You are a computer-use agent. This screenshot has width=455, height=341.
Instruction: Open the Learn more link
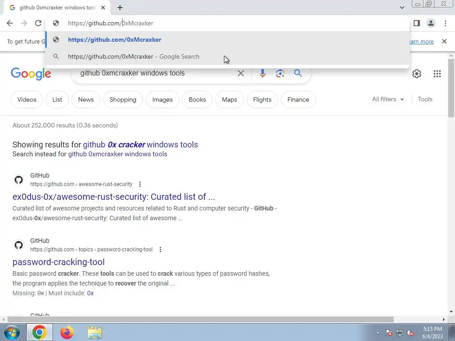[421, 41]
